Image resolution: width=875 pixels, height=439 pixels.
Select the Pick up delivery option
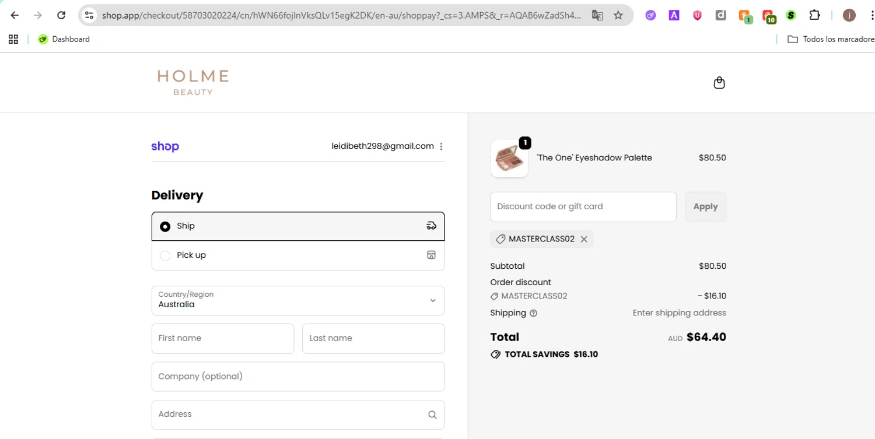click(298, 255)
